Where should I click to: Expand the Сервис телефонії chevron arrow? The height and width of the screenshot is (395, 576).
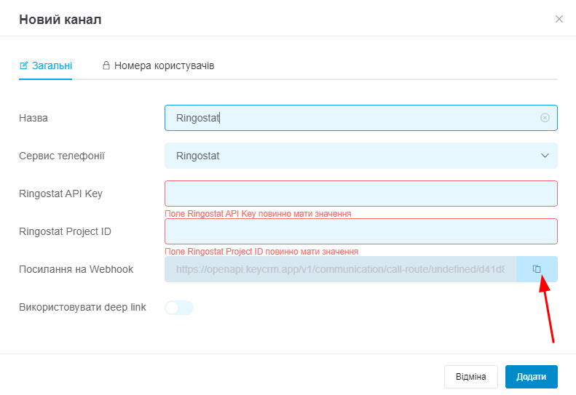coord(545,156)
